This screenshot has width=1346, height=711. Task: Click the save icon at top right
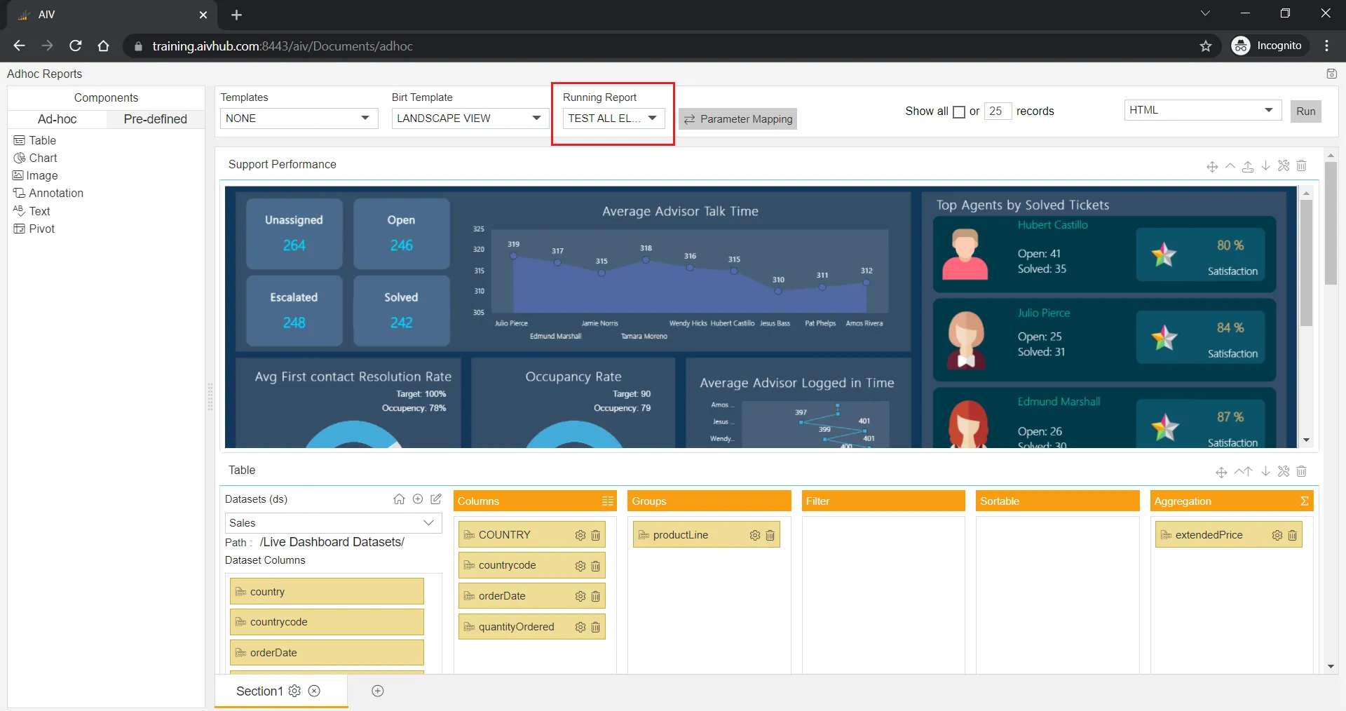point(1332,74)
